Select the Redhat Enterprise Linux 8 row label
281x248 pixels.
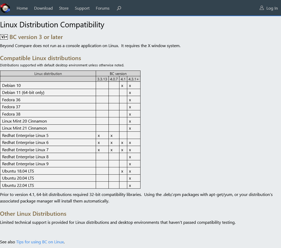[25, 157]
